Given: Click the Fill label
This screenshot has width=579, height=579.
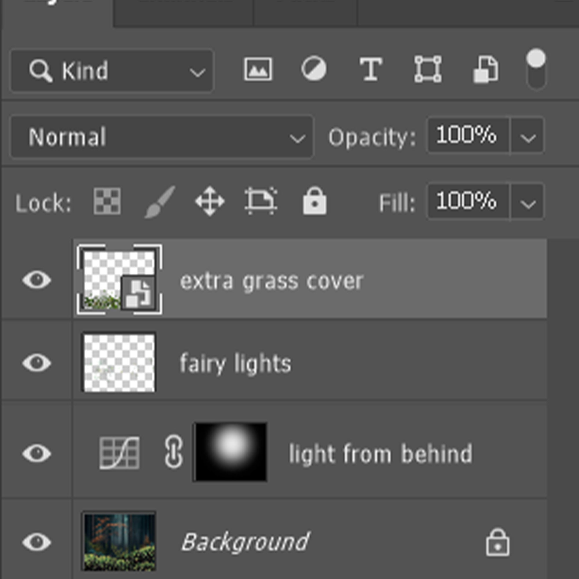Looking at the screenshot, I should (x=397, y=203).
